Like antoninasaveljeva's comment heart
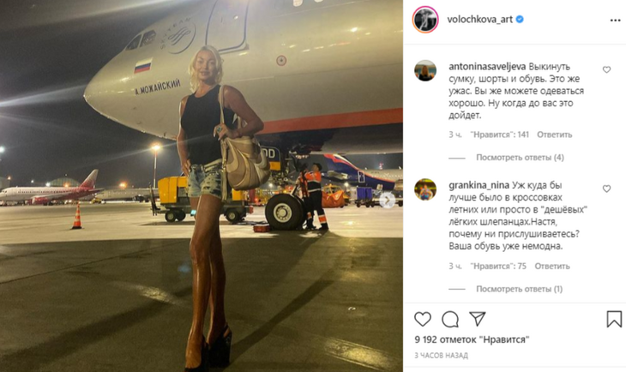 click(606, 69)
